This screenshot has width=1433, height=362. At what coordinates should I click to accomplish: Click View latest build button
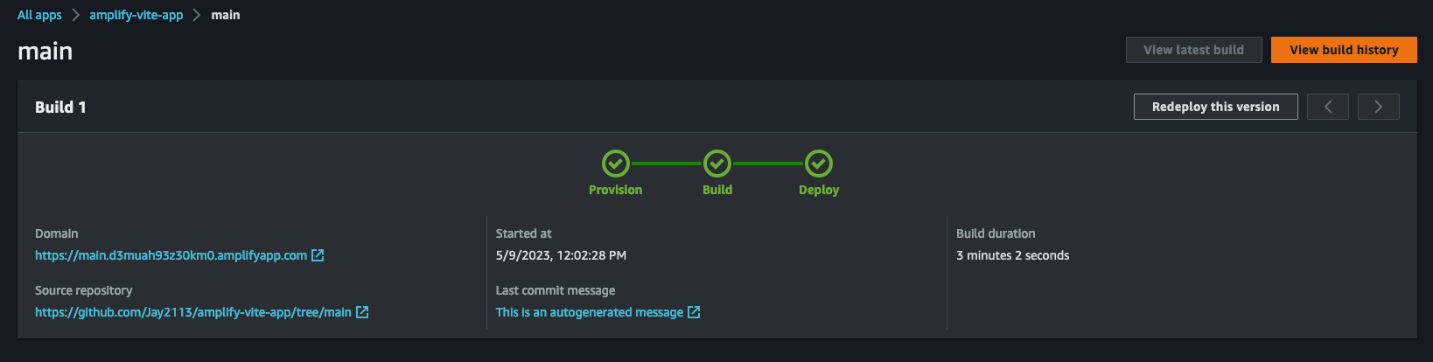(x=1194, y=50)
